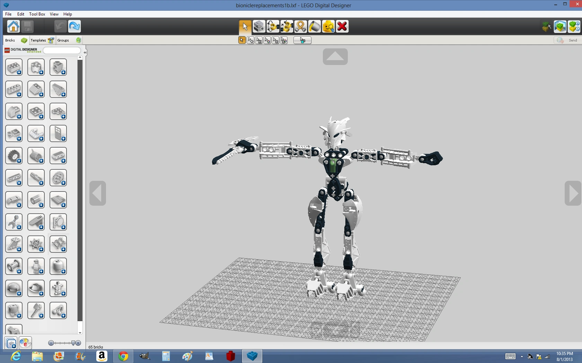The width and height of the screenshot is (582, 363).
Task: Click the Hide tool minifig icon
Action: coord(328,26)
